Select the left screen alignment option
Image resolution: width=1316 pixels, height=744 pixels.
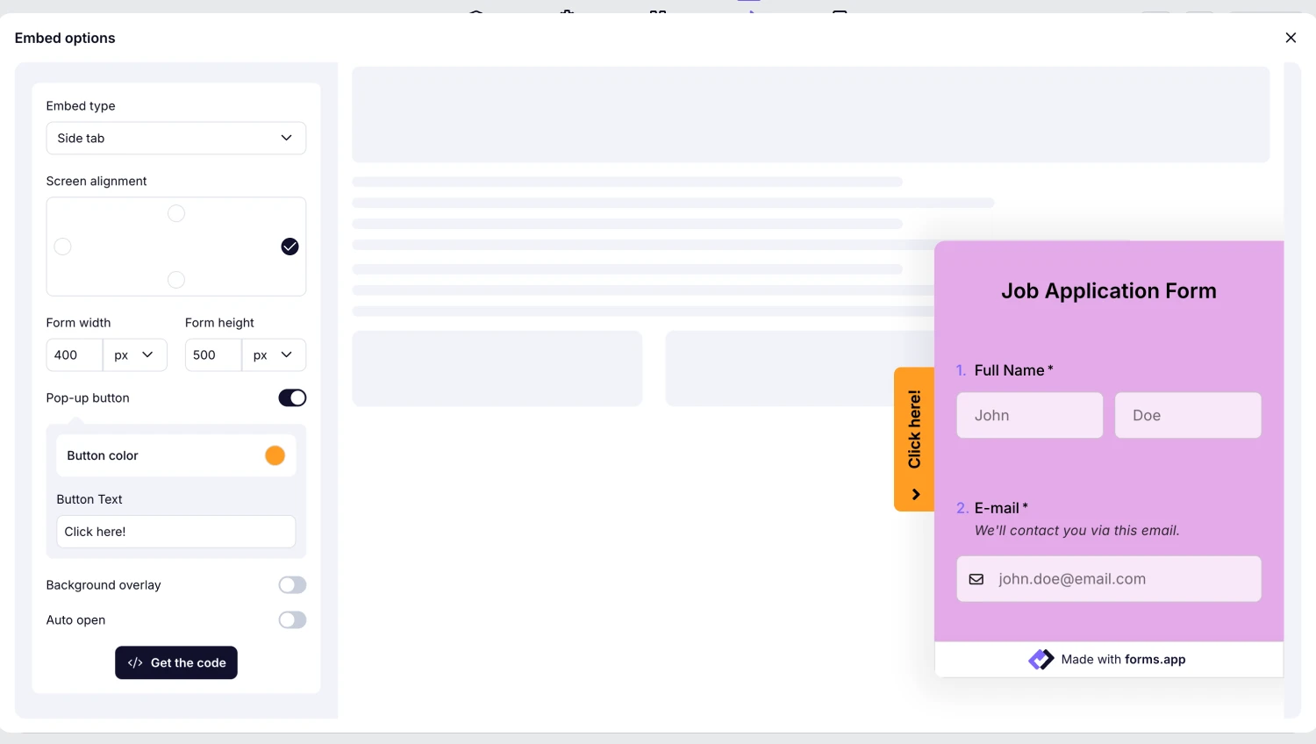(x=63, y=247)
